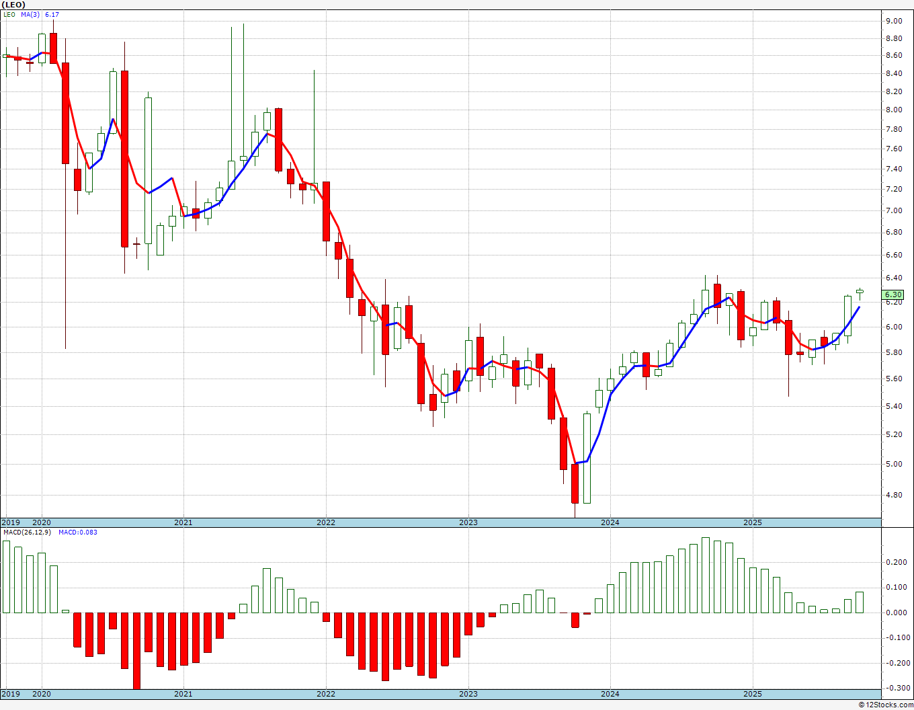The height and width of the screenshot is (710, 914).
Task: Click the lowest red candlestick near 2023 end
Action: coord(575,483)
